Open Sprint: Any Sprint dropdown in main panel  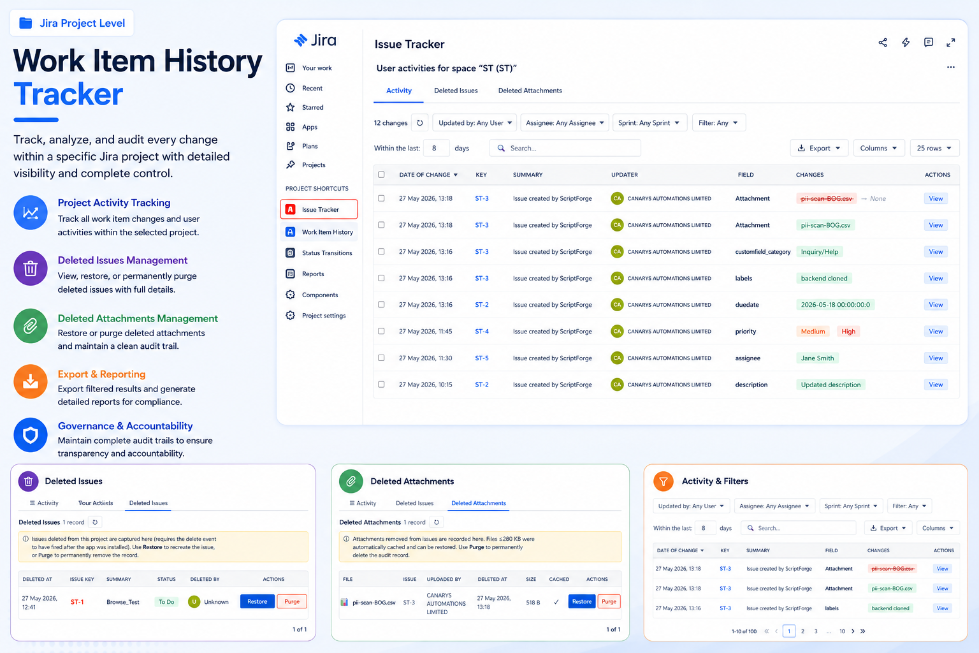[x=649, y=122]
